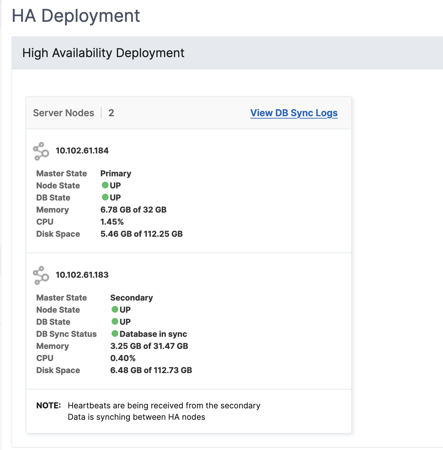443x450 pixels.
Task: Click the server node count 2
Action: (111, 113)
